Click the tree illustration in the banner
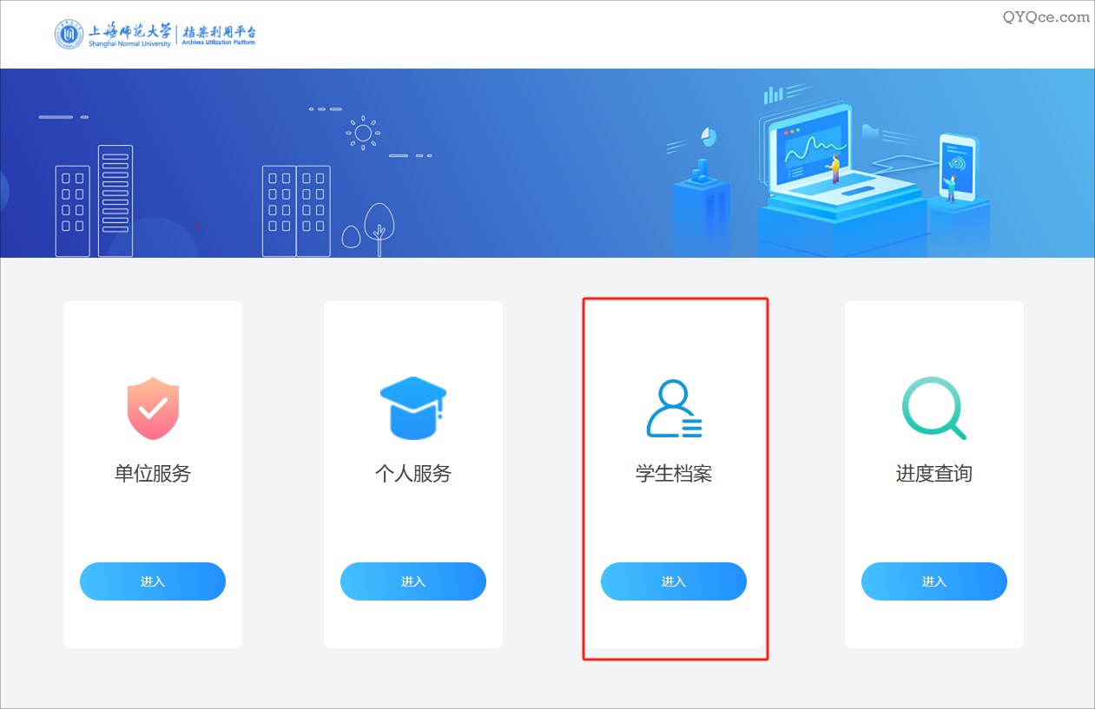The image size is (1095, 709). (379, 229)
